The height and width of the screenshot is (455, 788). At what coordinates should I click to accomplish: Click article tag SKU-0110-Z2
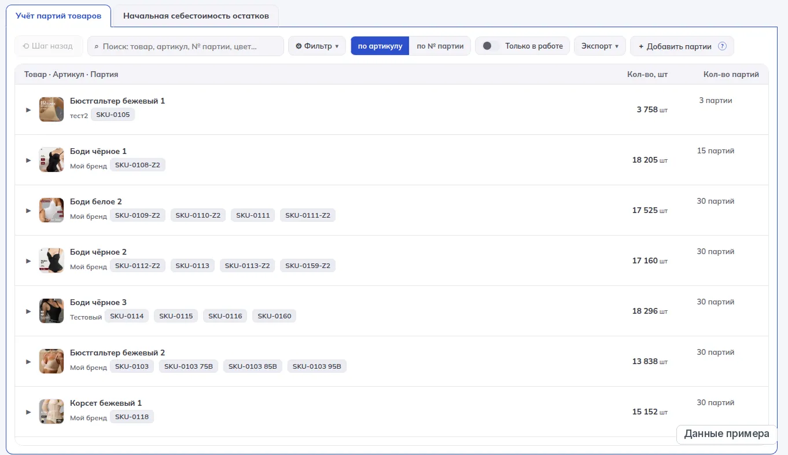tap(198, 215)
